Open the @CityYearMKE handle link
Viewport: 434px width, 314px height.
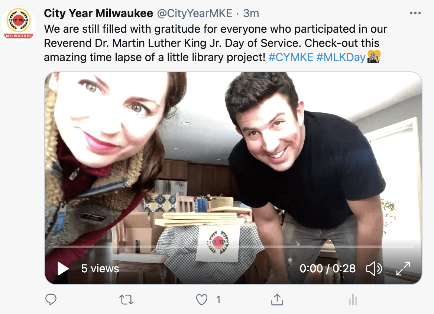[x=195, y=13]
